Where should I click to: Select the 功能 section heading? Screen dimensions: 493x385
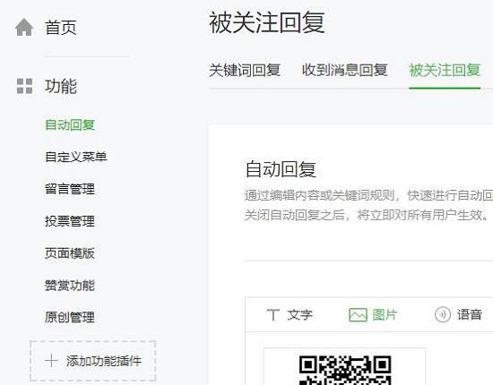click(x=61, y=86)
